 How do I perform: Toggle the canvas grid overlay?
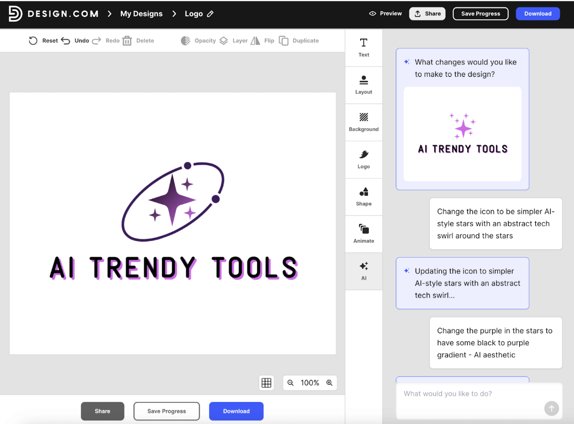click(266, 383)
